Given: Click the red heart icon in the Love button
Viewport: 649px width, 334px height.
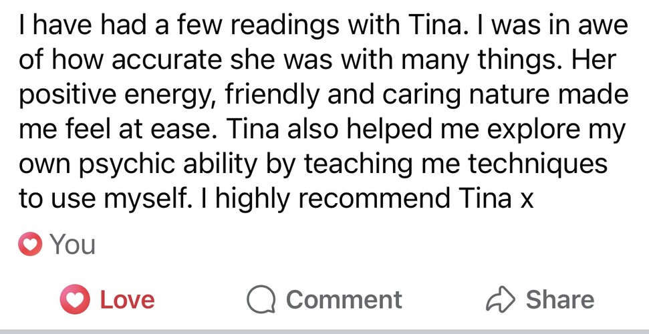Looking at the screenshot, I should tap(75, 300).
